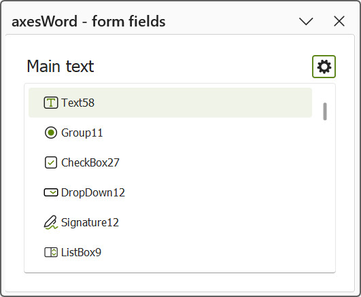Click the dropdown icon beside DropDown12
Viewport: 361px width, 297px height.
point(51,192)
